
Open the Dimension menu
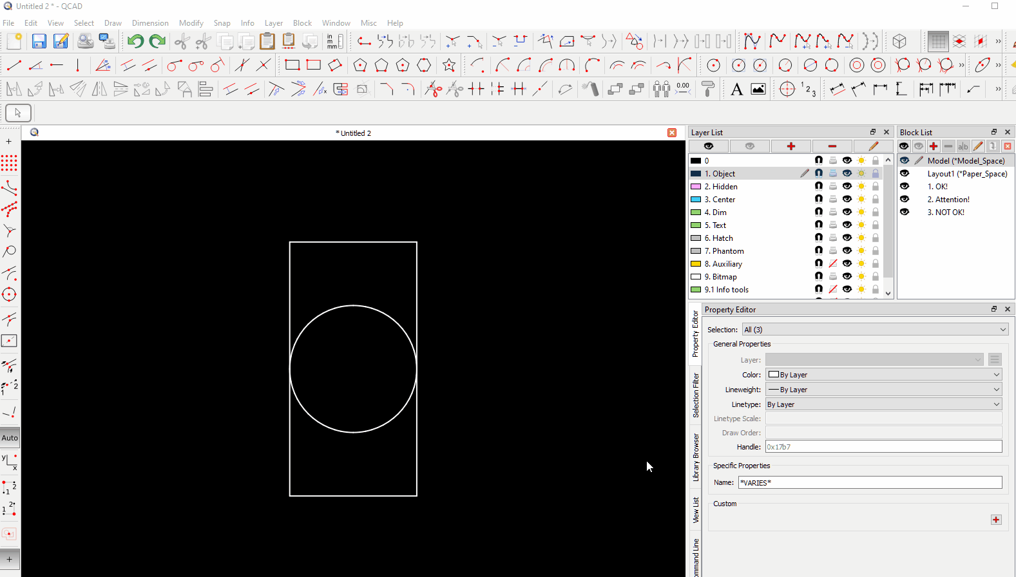[x=150, y=23]
